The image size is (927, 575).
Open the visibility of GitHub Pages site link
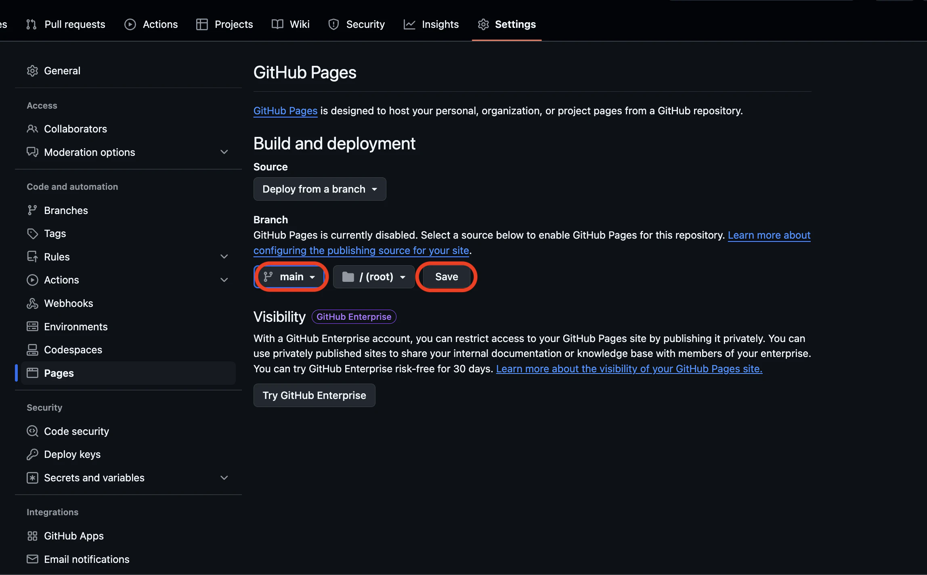tap(629, 369)
